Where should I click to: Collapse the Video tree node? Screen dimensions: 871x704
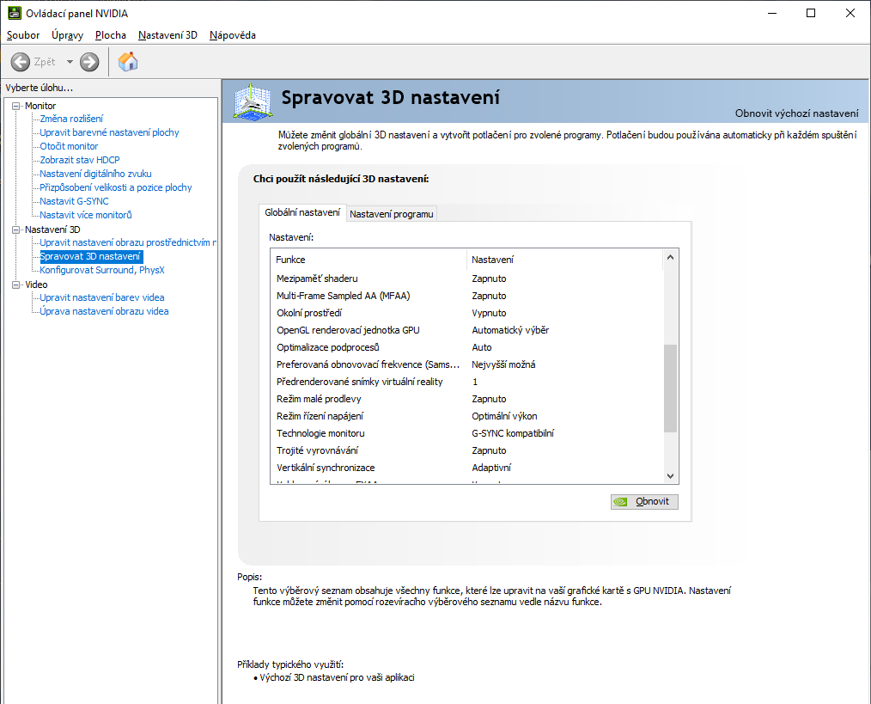pyautogui.click(x=16, y=285)
